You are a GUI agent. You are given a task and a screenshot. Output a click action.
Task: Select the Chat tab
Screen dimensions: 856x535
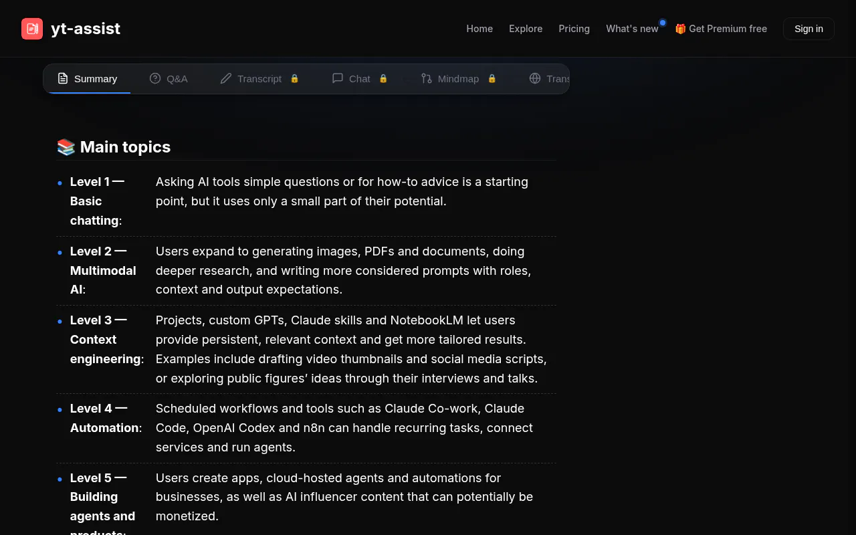(x=360, y=78)
